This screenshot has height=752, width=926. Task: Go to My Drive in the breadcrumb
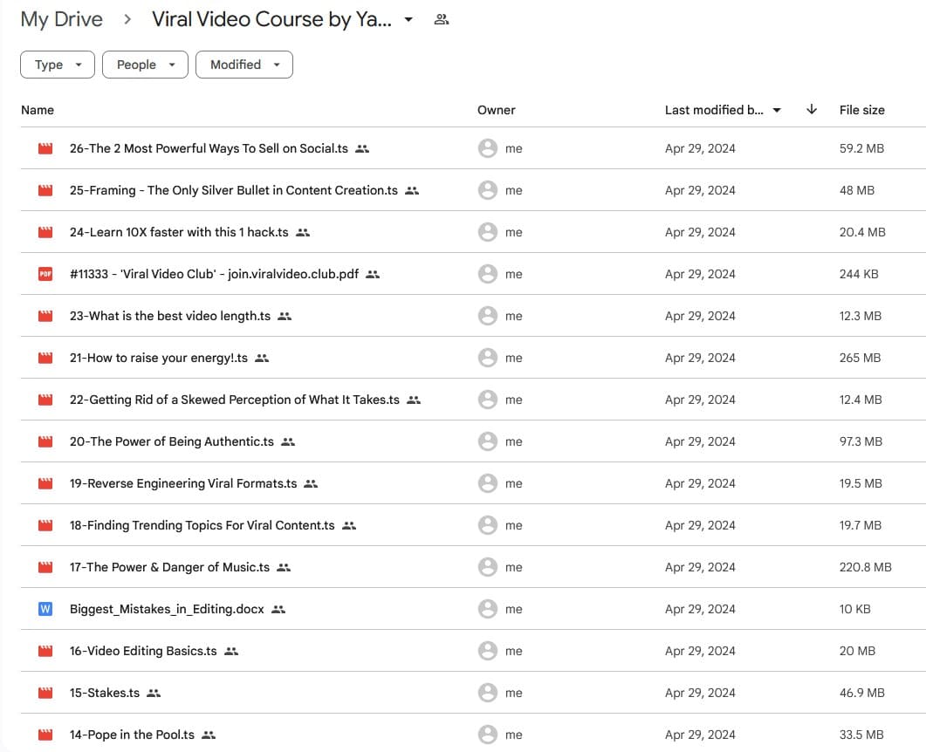[x=61, y=19]
